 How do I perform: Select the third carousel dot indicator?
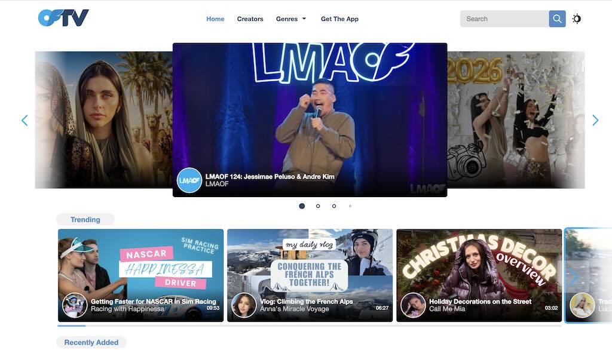tap(334, 206)
